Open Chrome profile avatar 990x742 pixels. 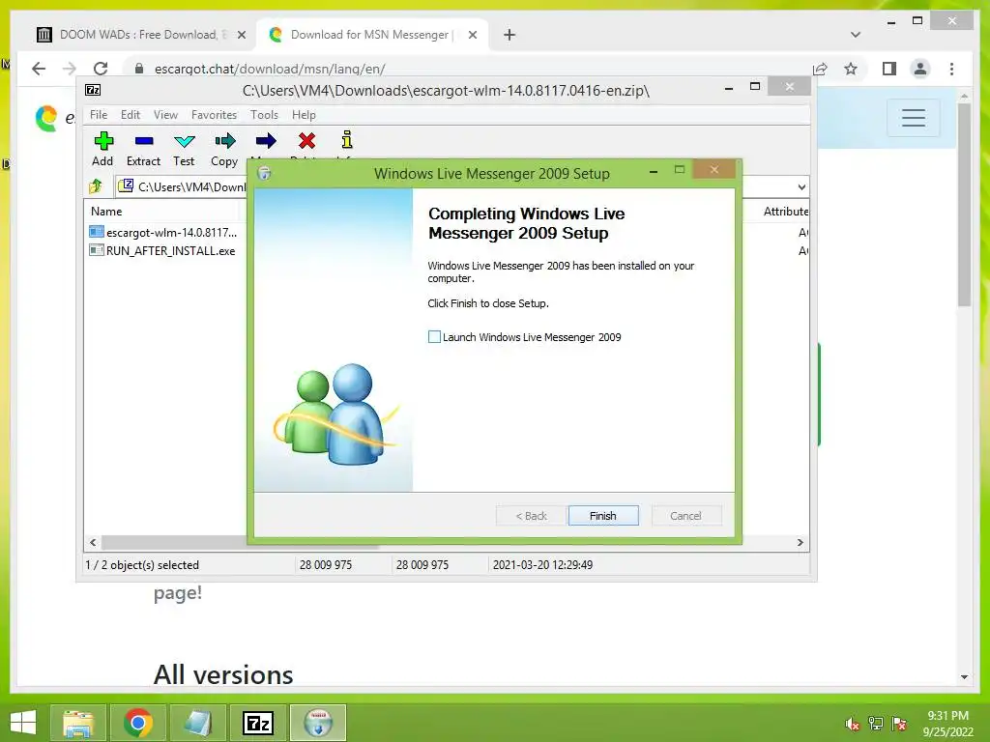click(920, 69)
